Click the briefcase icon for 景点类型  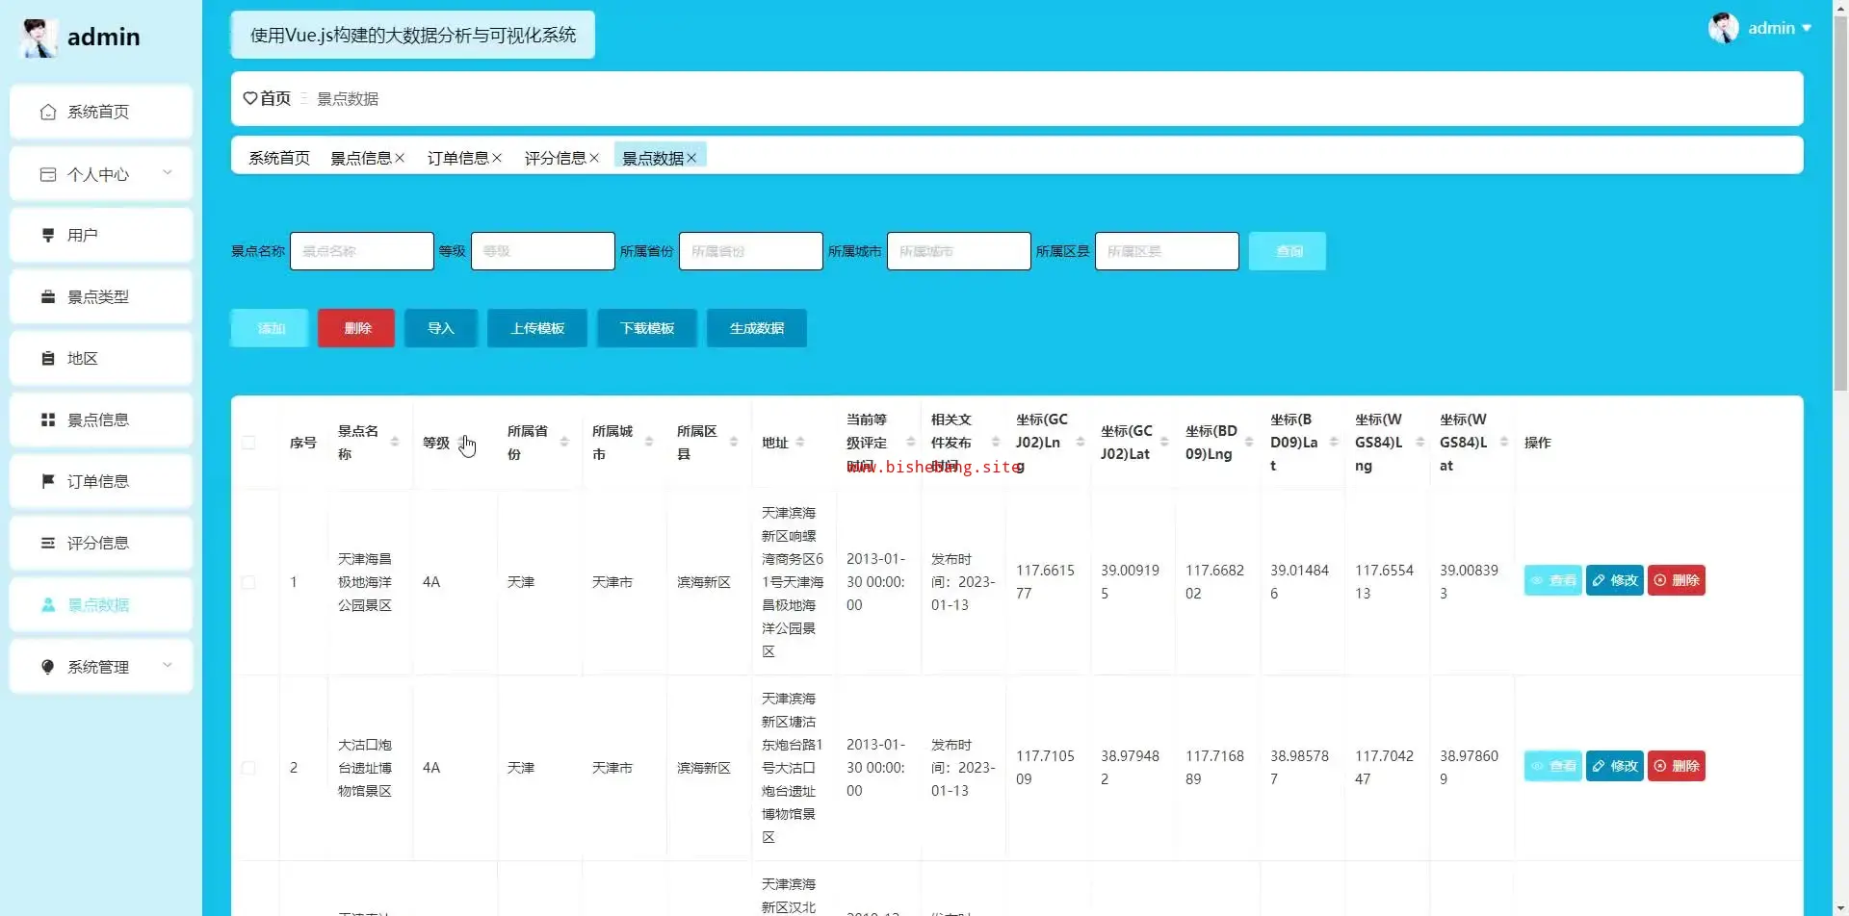coord(48,297)
